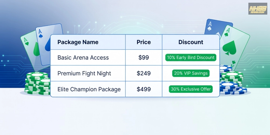
Task: Click the $499 price cell
Action: click(x=144, y=89)
